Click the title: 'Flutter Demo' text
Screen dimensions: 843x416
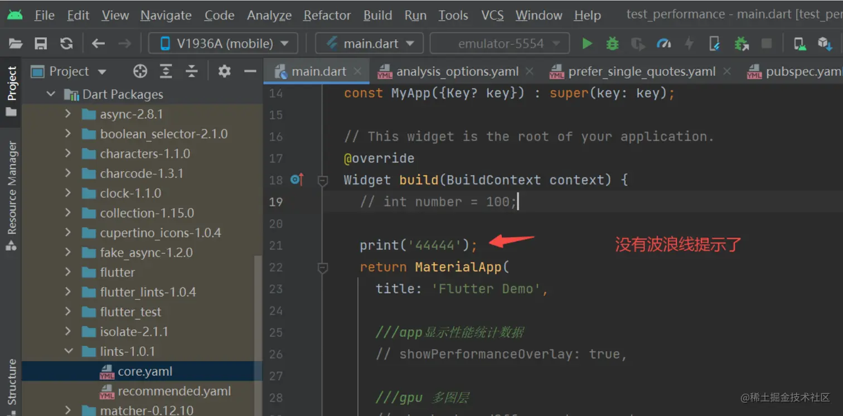462,289
